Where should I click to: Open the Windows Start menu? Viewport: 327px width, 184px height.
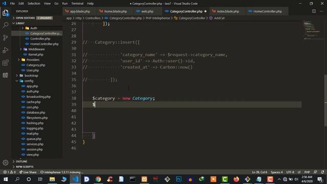tap(6, 179)
